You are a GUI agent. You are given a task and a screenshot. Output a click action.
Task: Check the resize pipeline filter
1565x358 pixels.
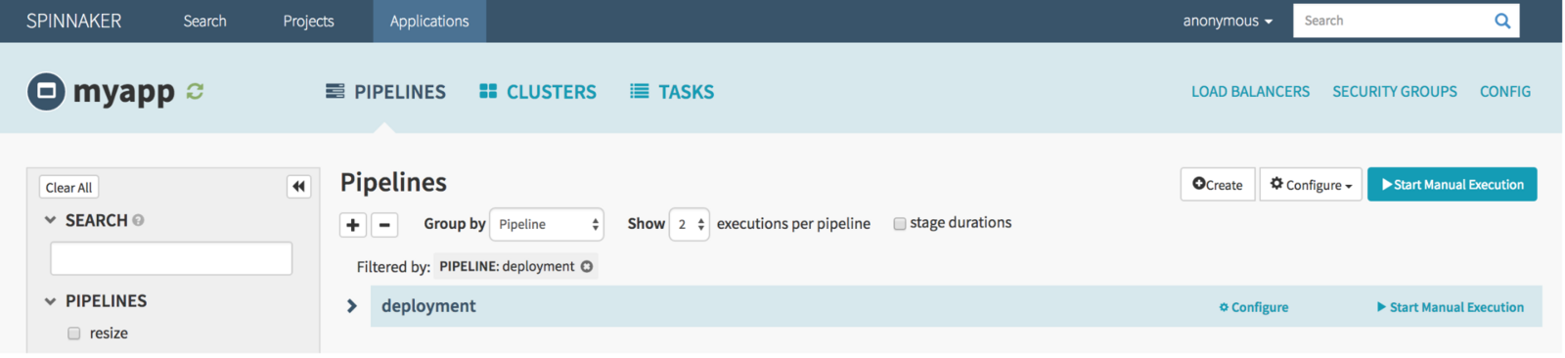[x=74, y=334]
